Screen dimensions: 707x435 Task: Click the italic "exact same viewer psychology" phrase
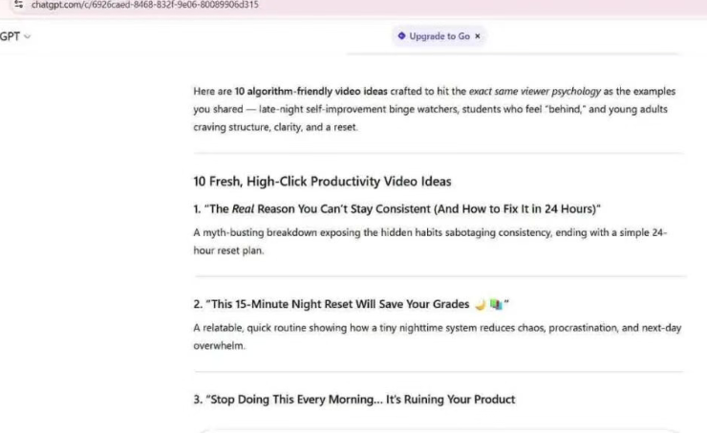coord(536,92)
